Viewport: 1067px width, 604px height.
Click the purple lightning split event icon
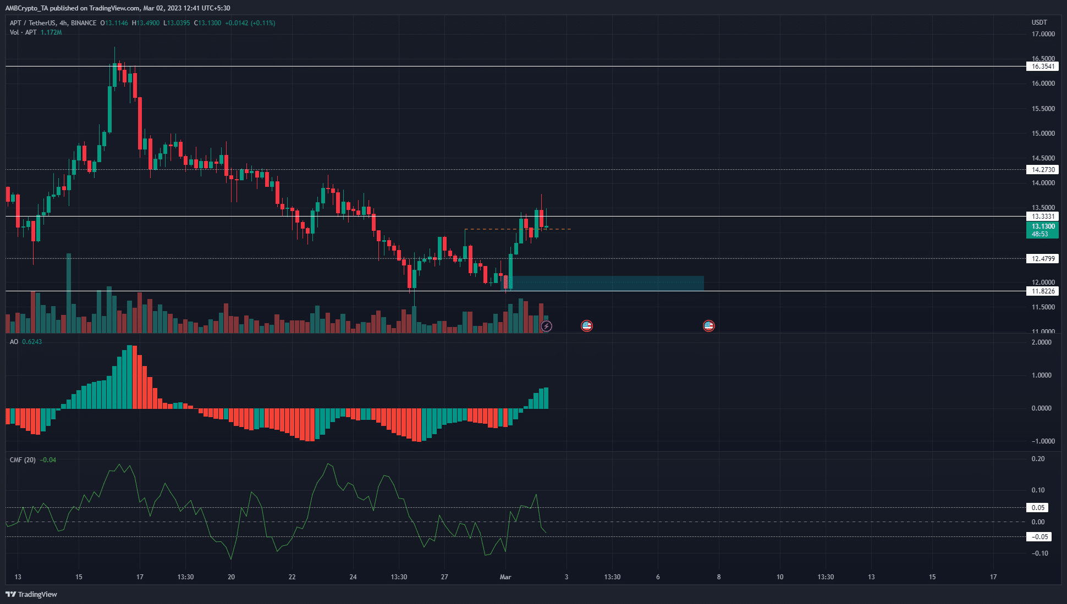[546, 326]
